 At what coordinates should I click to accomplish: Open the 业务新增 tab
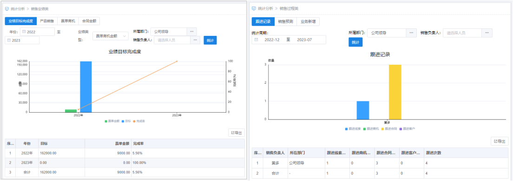[x=308, y=22]
